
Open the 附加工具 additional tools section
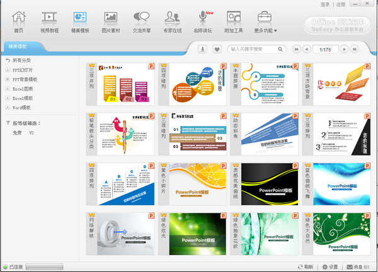(234, 21)
